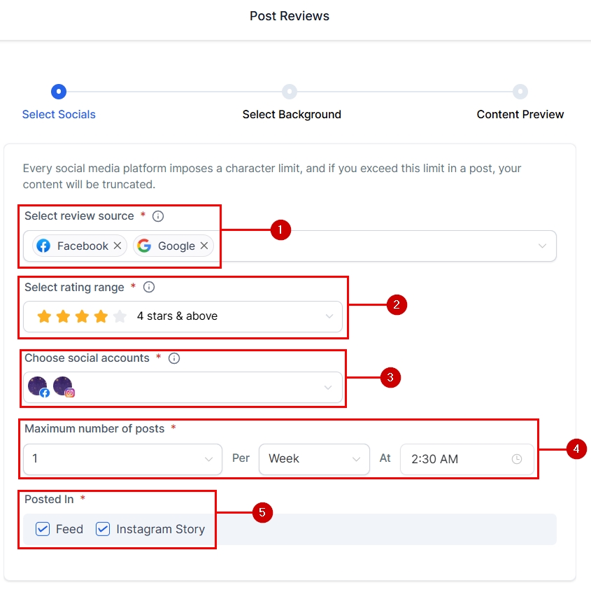The height and width of the screenshot is (592, 591).
Task: Click the Instagram account avatar
Action: click(63, 386)
